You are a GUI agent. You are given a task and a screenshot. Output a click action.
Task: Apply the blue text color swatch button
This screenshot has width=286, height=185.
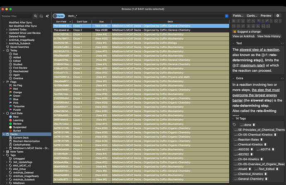tap(259, 21)
